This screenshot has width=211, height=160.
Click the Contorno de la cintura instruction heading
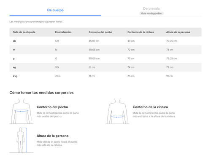point(150,107)
